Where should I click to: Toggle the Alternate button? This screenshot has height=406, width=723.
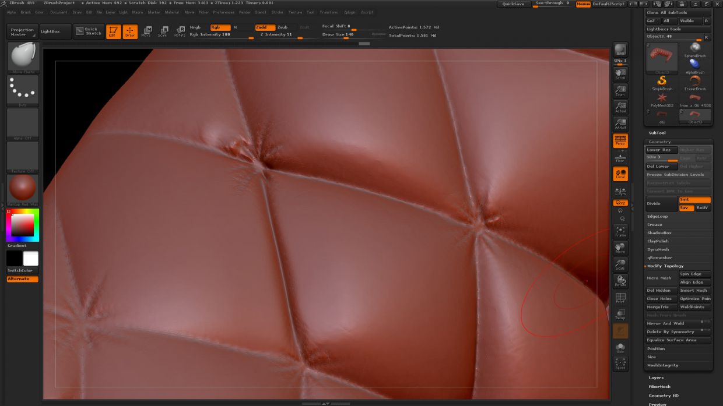(23, 279)
